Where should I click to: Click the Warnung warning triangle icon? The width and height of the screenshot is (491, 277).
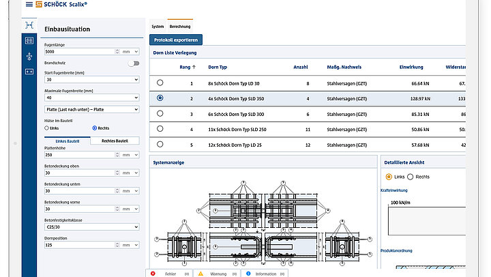[x=200, y=274]
